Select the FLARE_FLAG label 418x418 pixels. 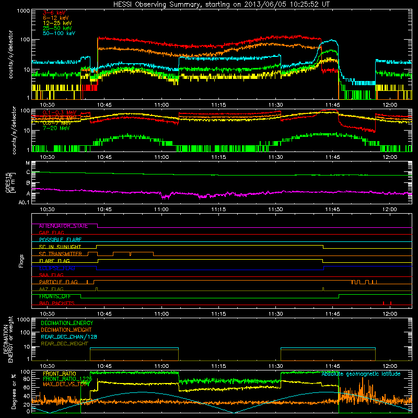(54, 261)
